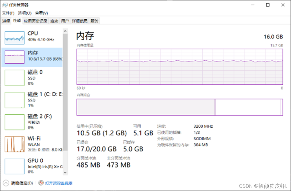This screenshot has height=191, width=291.
Task: Click the 16.0 GB total memory value
Action: coord(273,37)
